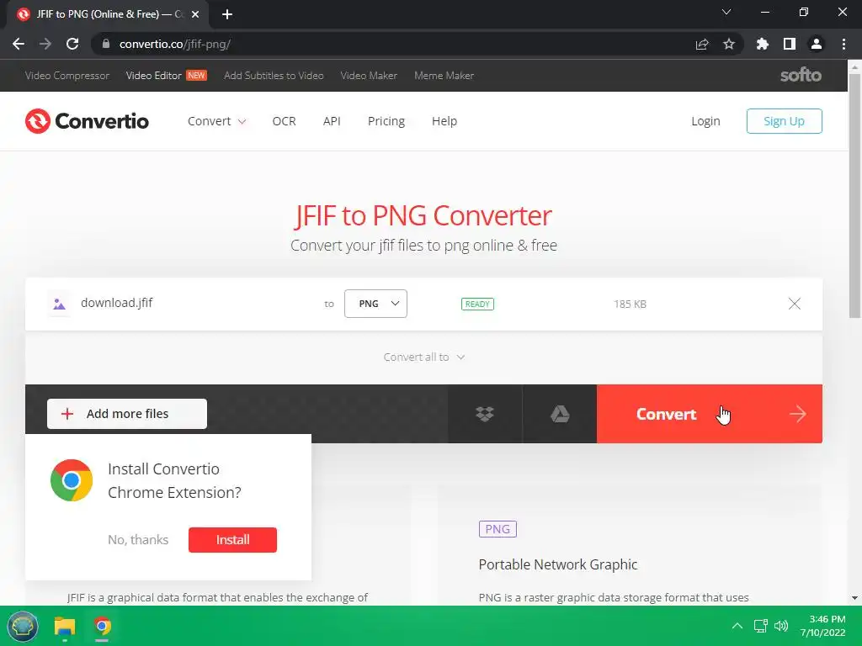862x646 pixels.
Task: Click the page vertical scrollbar thumb
Action: pos(854,195)
